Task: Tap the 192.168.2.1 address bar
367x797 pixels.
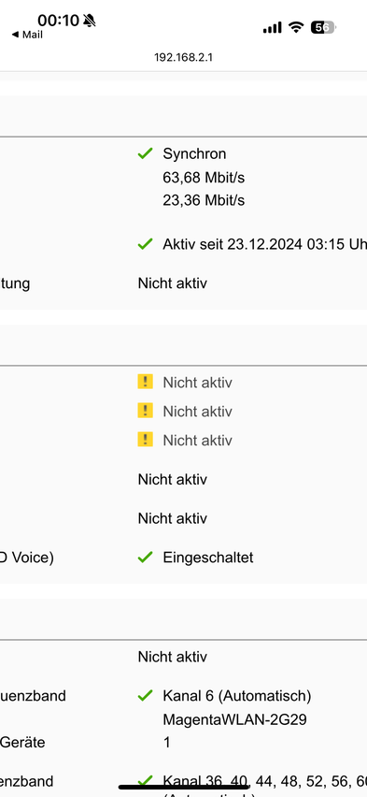Action: [x=183, y=57]
